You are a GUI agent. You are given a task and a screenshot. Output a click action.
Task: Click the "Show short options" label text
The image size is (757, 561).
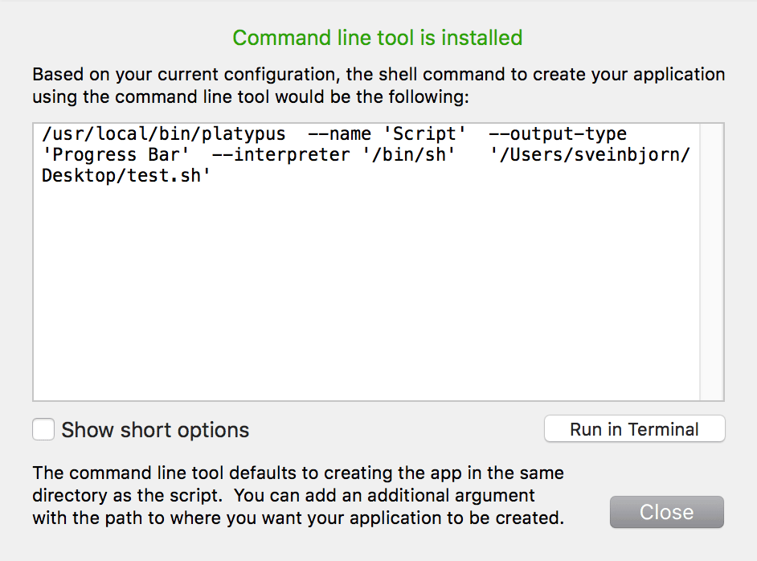[x=155, y=430]
